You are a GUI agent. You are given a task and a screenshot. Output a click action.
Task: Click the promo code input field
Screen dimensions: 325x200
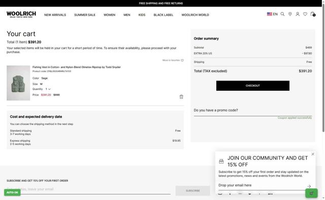coord(253,110)
